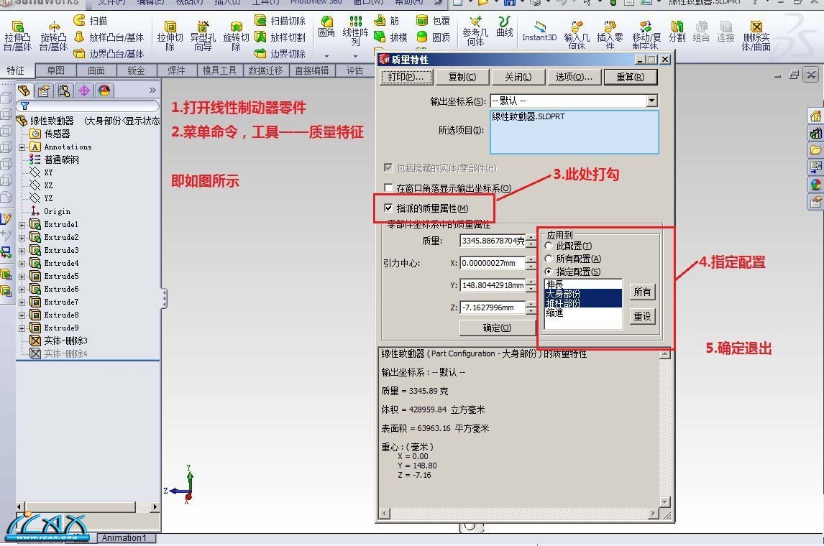Open the Animation1 motion study tab
The height and width of the screenshot is (546, 824).
pyautogui.click(x=124, y=537)
